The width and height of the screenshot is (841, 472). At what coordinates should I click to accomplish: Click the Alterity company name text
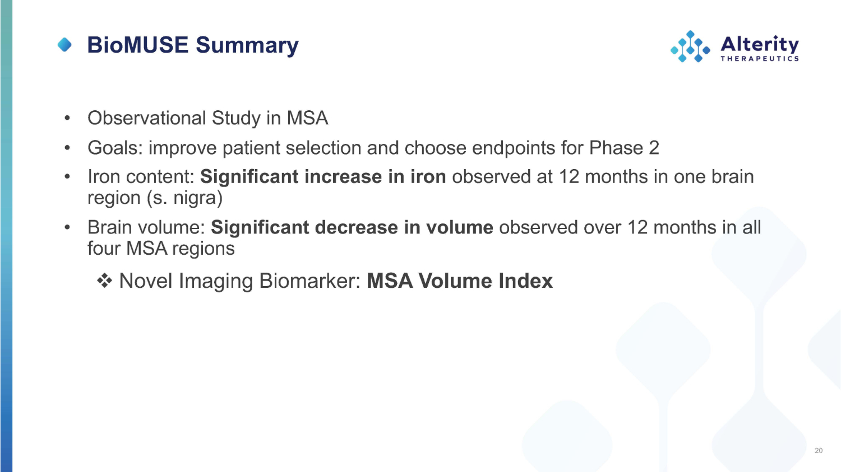tap(760, 44)
